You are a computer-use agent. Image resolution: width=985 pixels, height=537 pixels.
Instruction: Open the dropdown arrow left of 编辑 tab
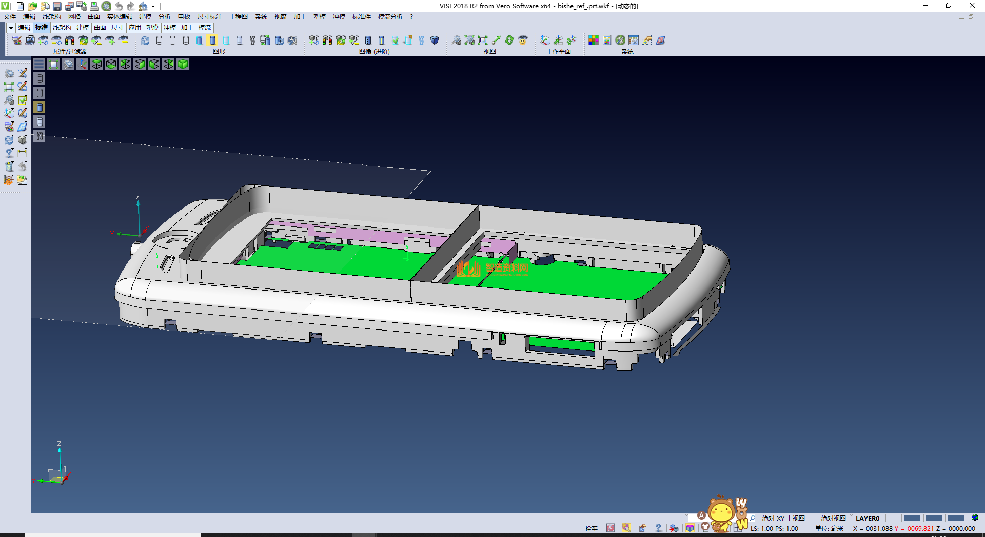click(10, 28)
